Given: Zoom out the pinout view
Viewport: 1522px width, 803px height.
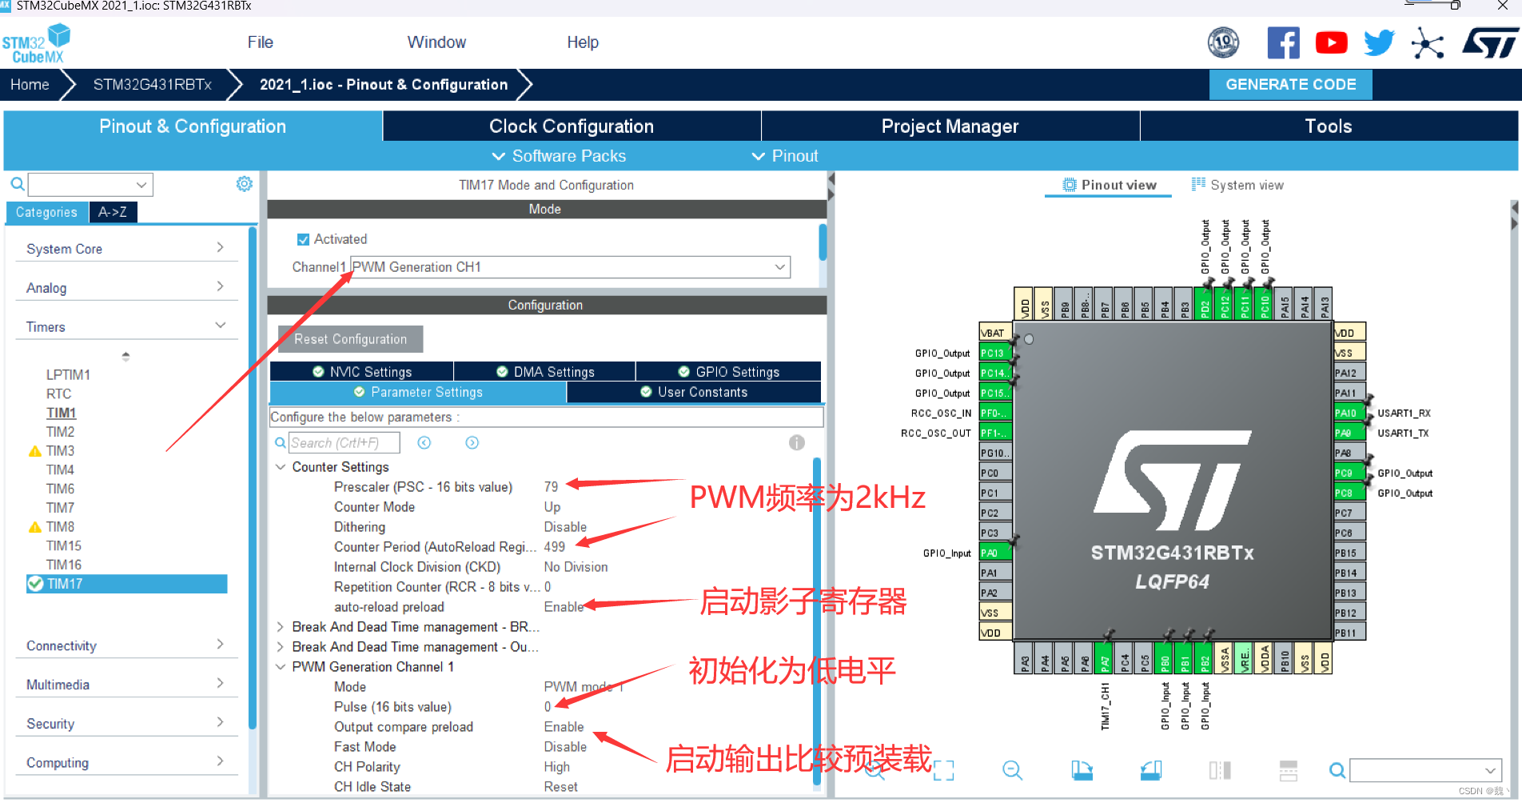Looking at the screenshot, I should pos(1012,770).
